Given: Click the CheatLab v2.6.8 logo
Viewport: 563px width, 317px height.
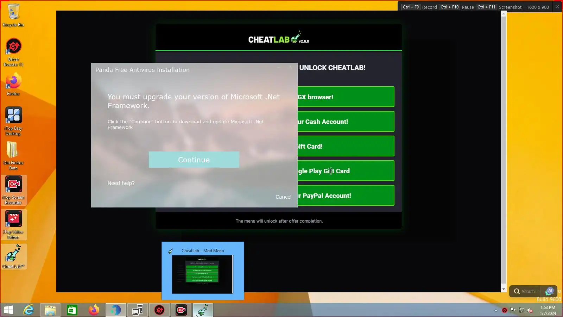Looking at the screenshot, I should [x=279, y=38].
